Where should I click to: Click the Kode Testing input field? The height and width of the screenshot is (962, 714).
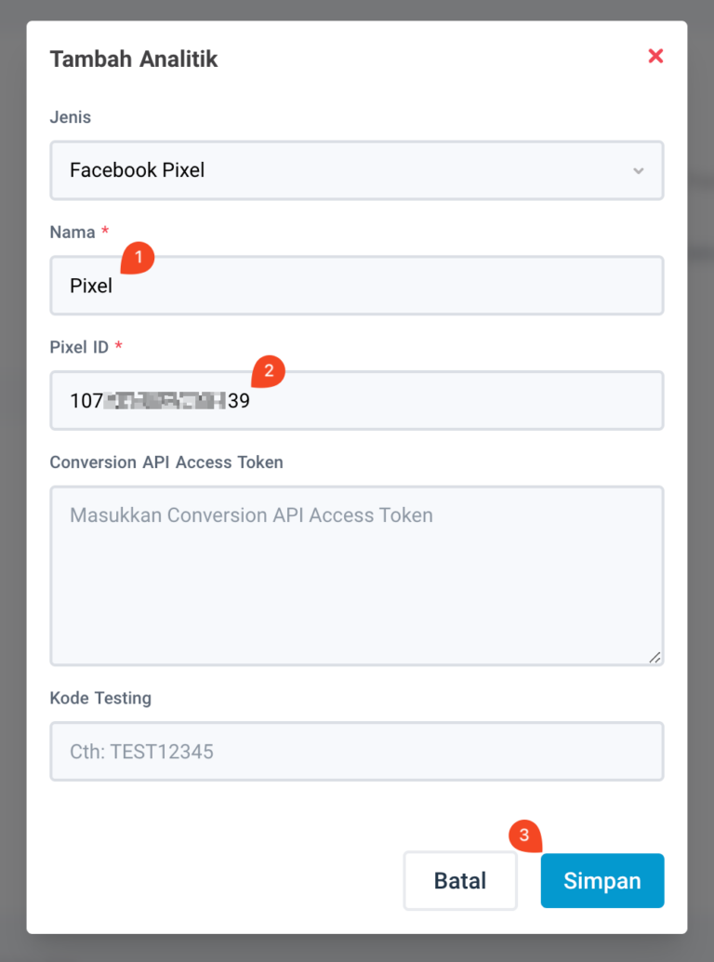tap(357, 751)
